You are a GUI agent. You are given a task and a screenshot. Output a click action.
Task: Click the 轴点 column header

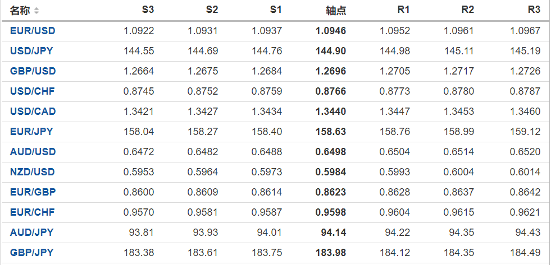[x=336, y=11]
